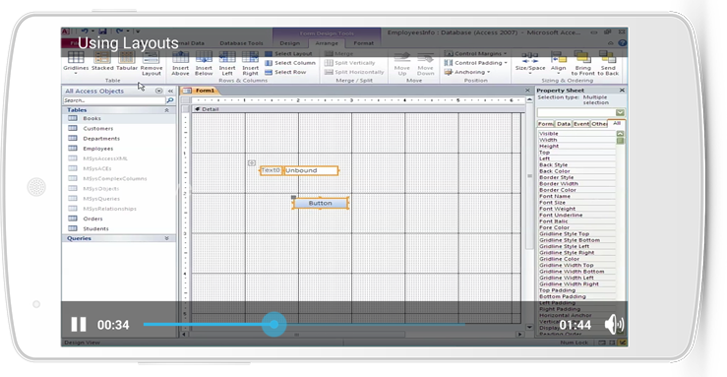This screenshot has height=377, width=727.
Task: Open the Gridlines tool
Action: 76,62
